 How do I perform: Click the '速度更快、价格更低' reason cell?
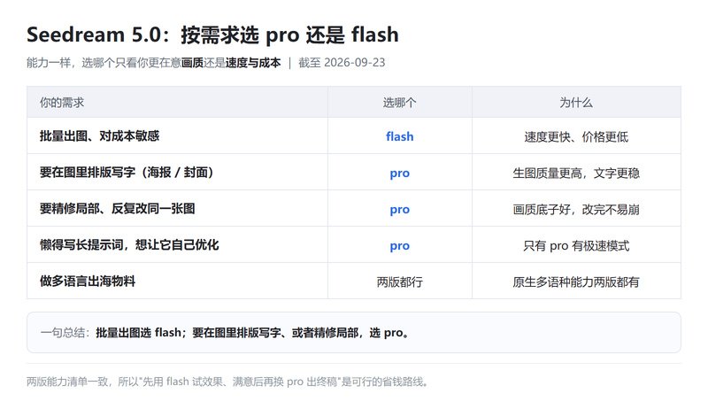[576, 137]
